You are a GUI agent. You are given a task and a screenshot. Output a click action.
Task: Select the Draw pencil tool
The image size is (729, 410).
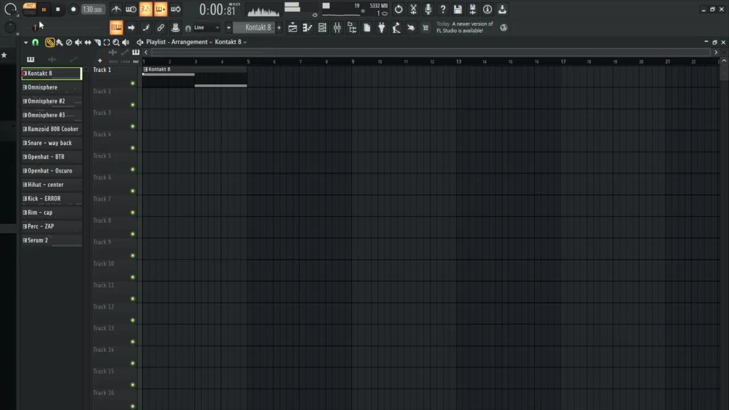[x=50, y=42]
